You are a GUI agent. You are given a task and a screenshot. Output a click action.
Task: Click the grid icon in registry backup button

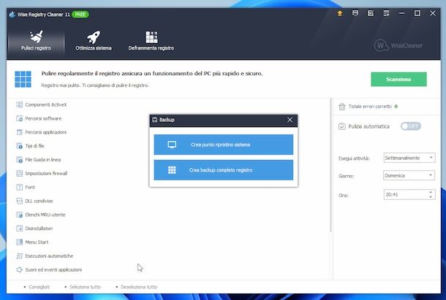click(172, 170)
